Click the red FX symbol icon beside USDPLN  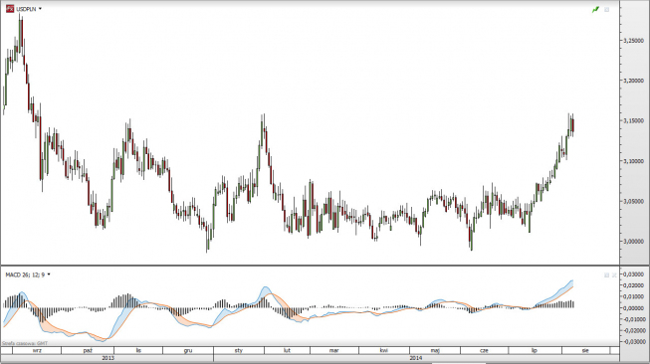pos(10,9)
